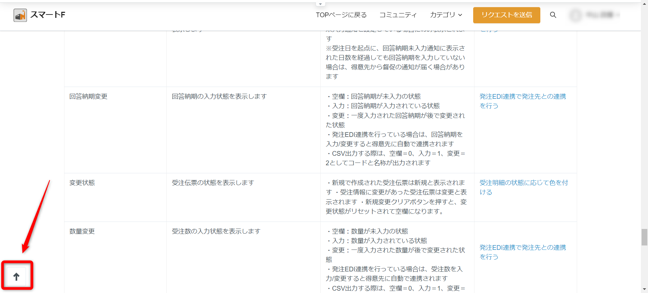The image size is (648, 293).
Task: Click the scrollbar down arrow
Action: [x=644, y=289]
